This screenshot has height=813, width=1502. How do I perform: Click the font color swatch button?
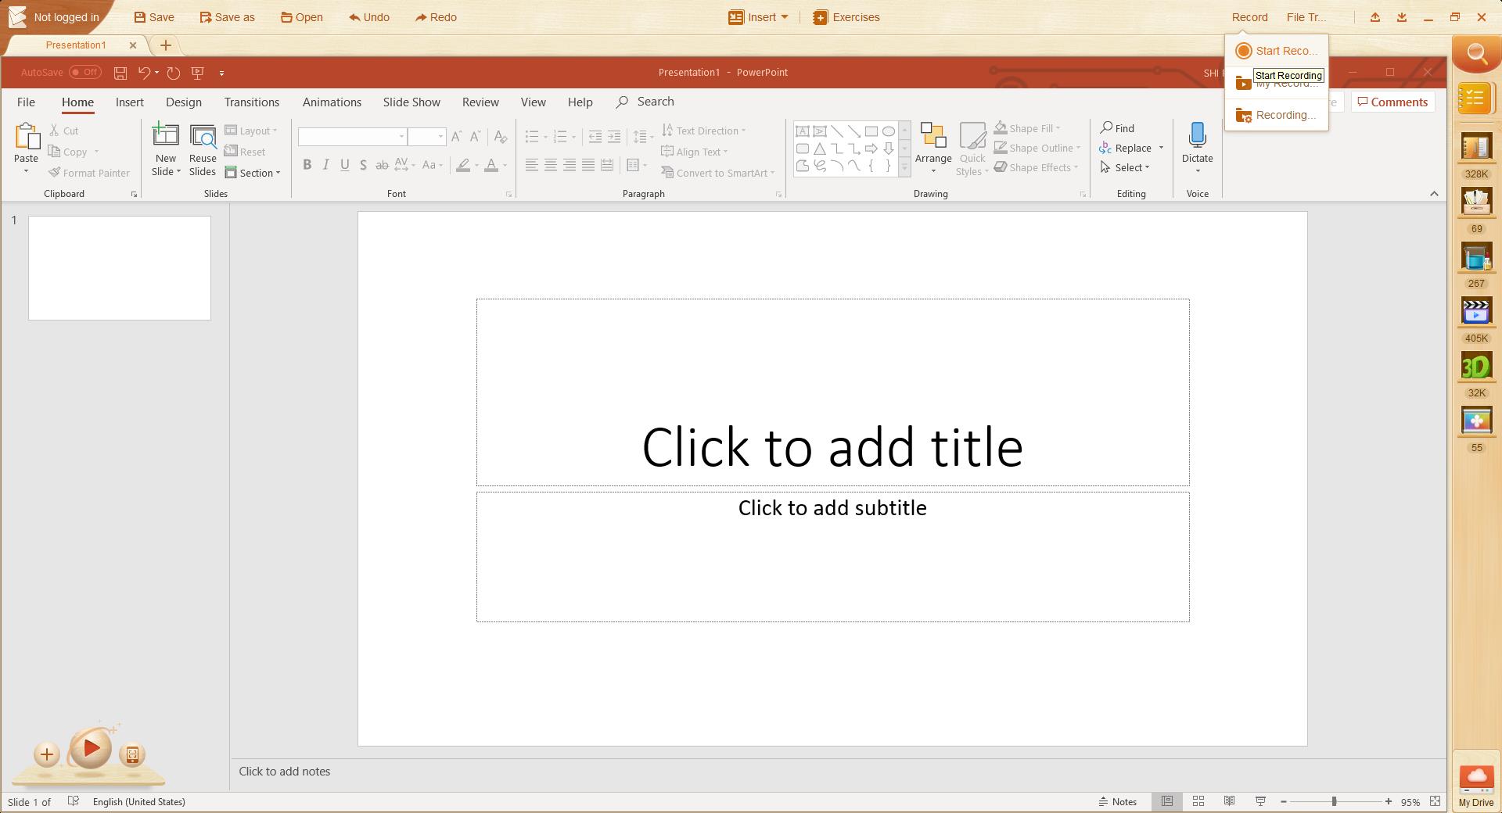491,165
